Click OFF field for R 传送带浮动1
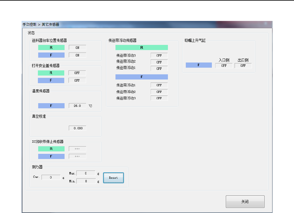294x213 pixels. [x=159, y=69]
